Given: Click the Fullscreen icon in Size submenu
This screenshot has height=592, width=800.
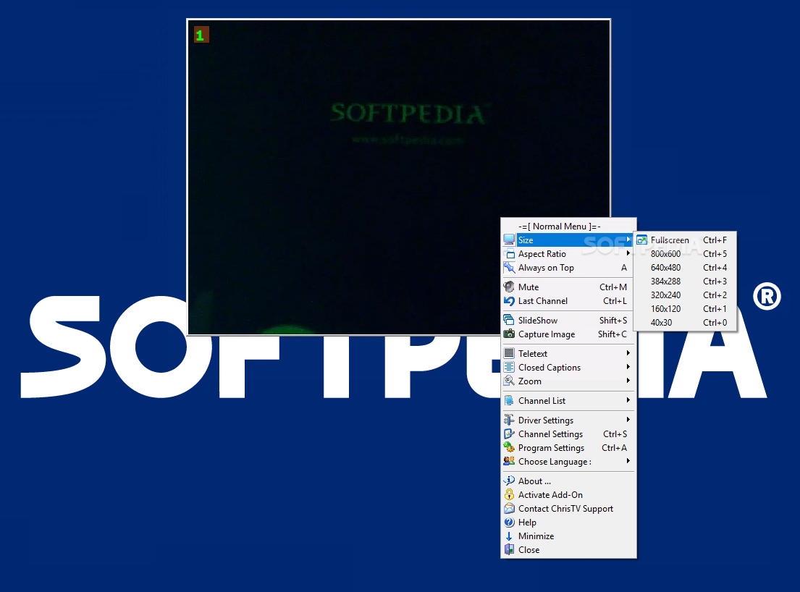Looking at the screenshot, I should pos(642,240).
